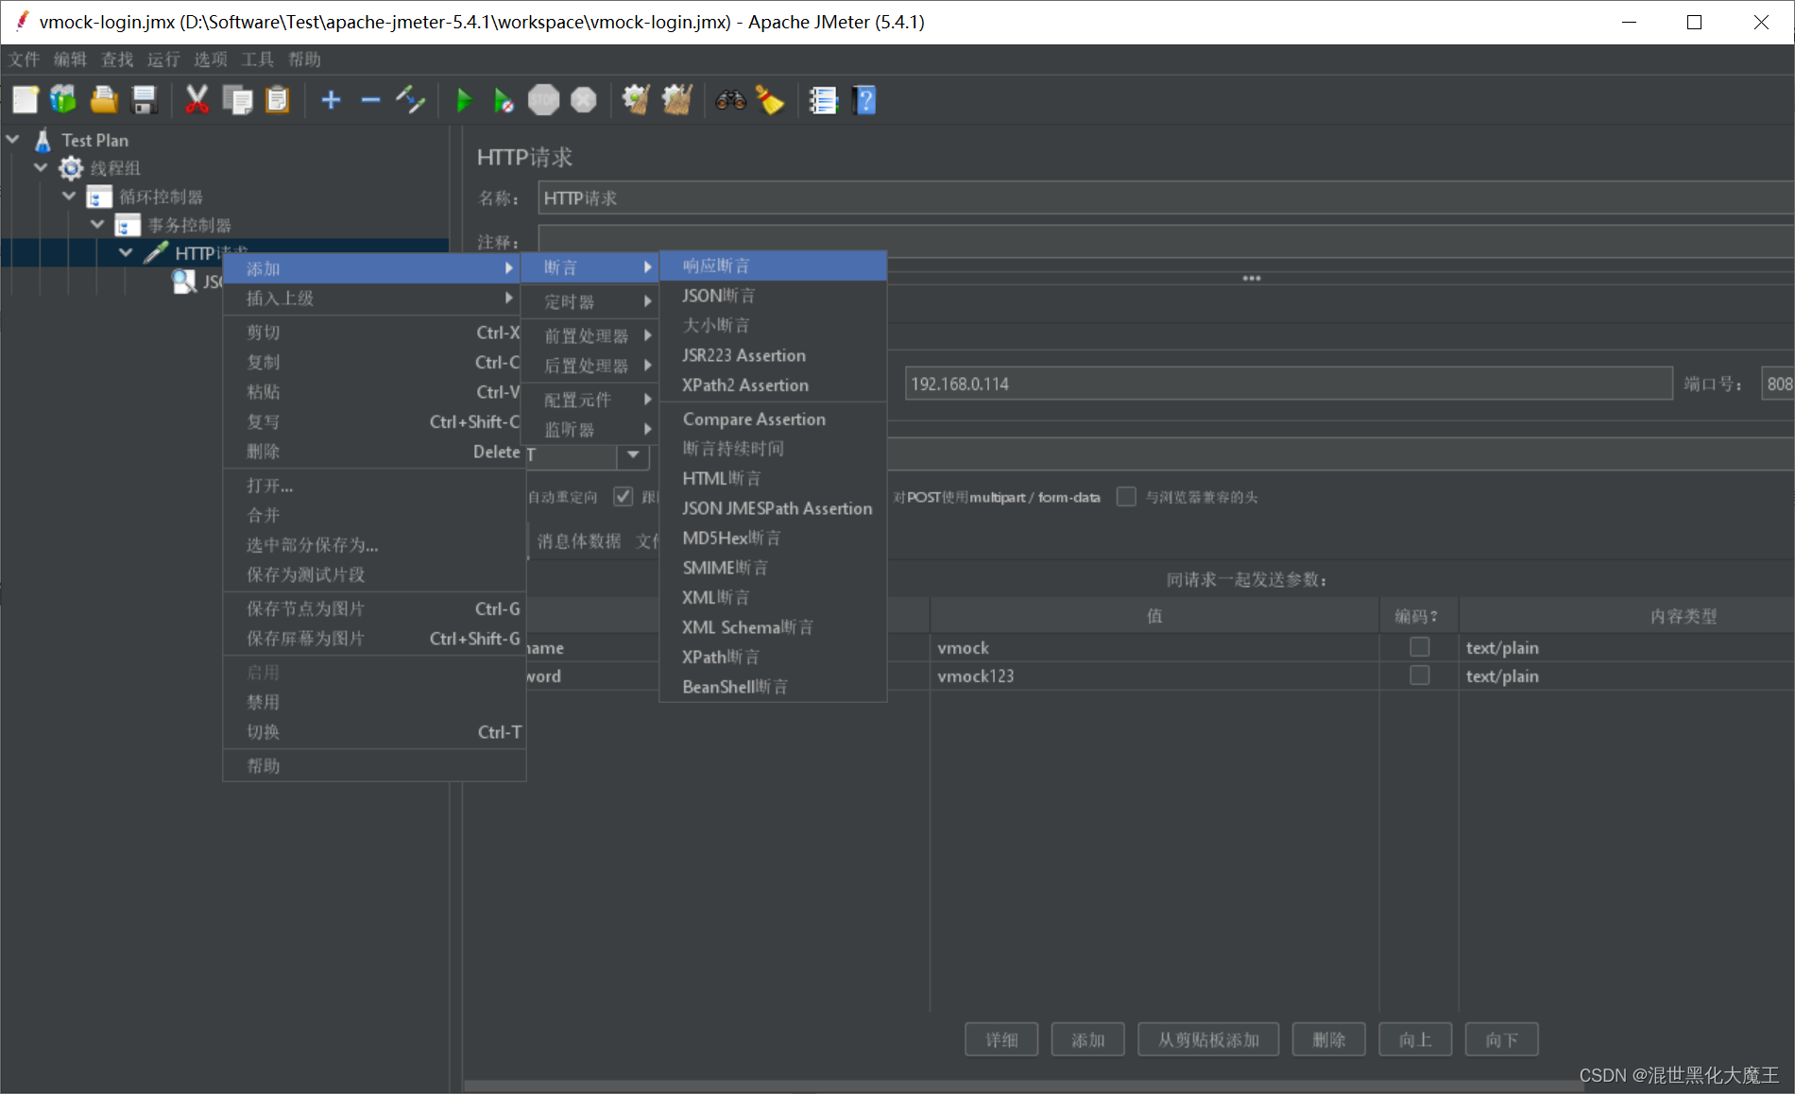Image resolution: width=1795 pixels, height=1094 pixels.
Task: Expand the 前置处理器 submenu
Action: pyautogui.click(x=590, y=335)
